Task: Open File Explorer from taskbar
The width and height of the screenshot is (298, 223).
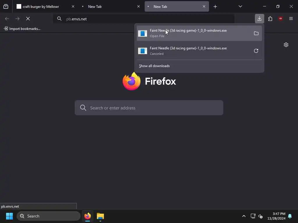Action: (100, 216)
